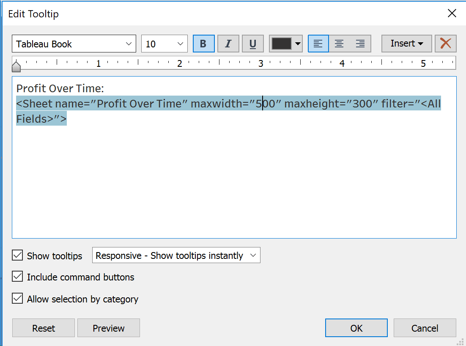466x346 pixels.
Task: Clear tooltip with red X button
Action: 446,44
